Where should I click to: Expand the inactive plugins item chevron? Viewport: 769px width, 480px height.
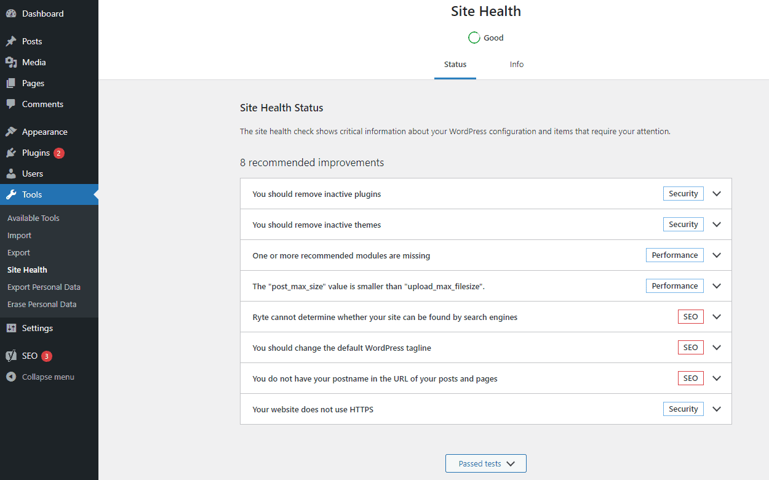pos(717,193)
